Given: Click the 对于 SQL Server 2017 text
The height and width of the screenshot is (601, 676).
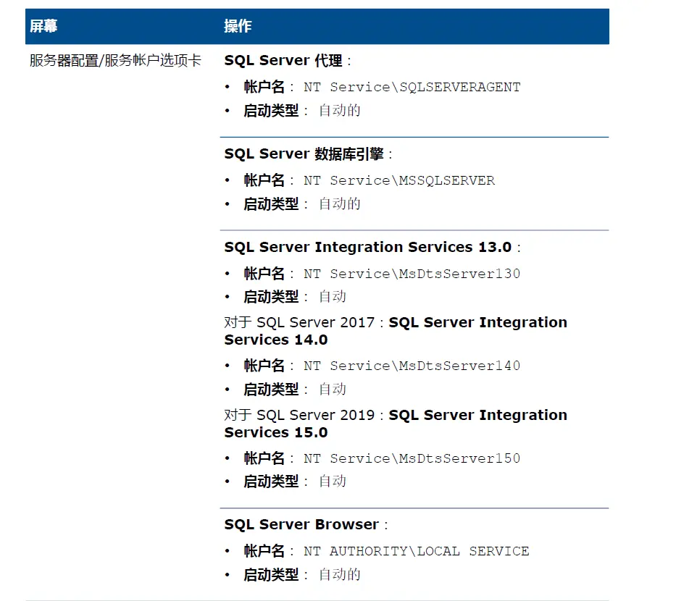Looking at the screenshot, I should [x=300, y=322].
